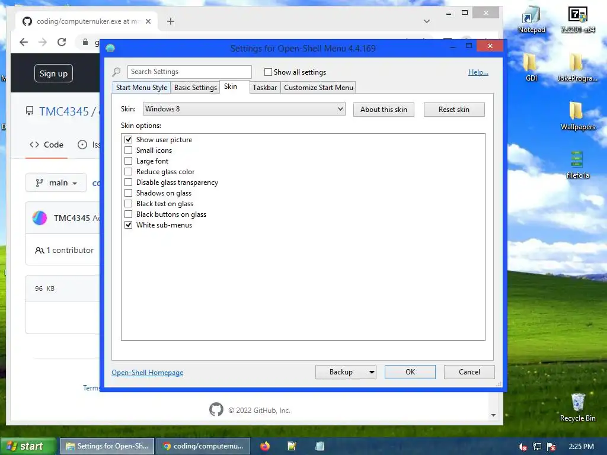Uncheck Show user picture option
Screen dimensions: 607x455
(x=128, y=140)
